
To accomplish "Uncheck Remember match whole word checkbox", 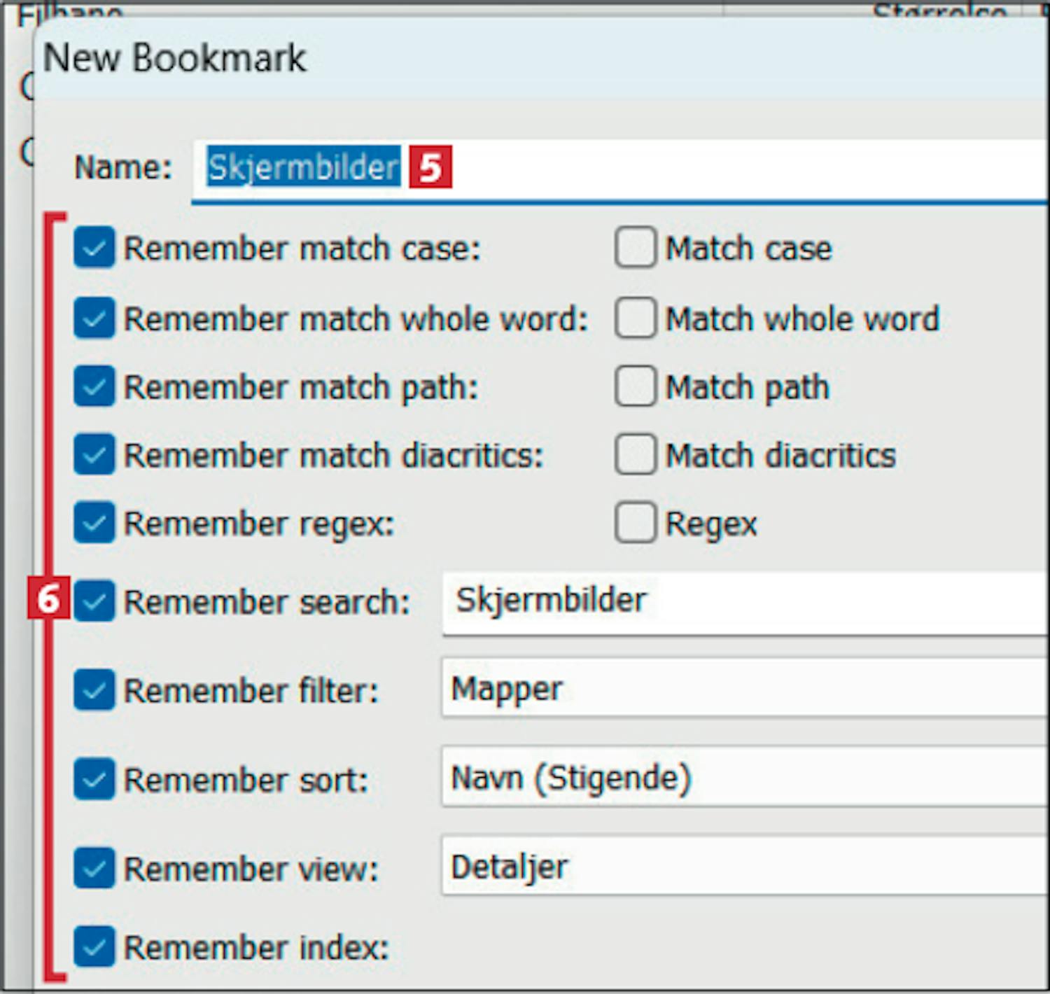I will pos(94,318).
